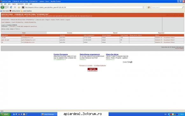Click into the browser search box
The width and height of the screenshot is (185, 116).
(x=166, y=7)
